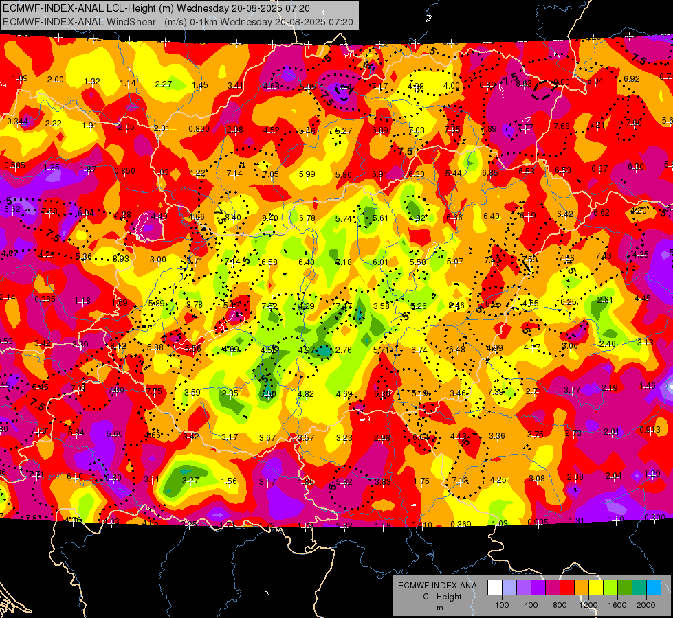Click the WindShear 0-1km header line
This screenshot has height=618, width=673.
click(177, 22)
